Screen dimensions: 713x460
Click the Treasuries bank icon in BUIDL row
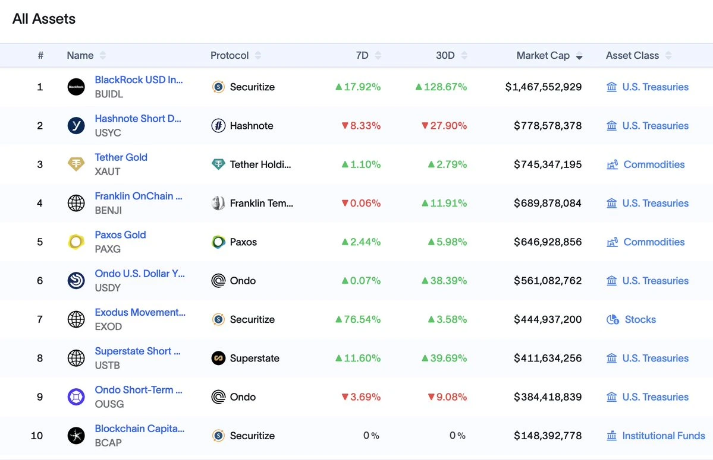(611, 87)
